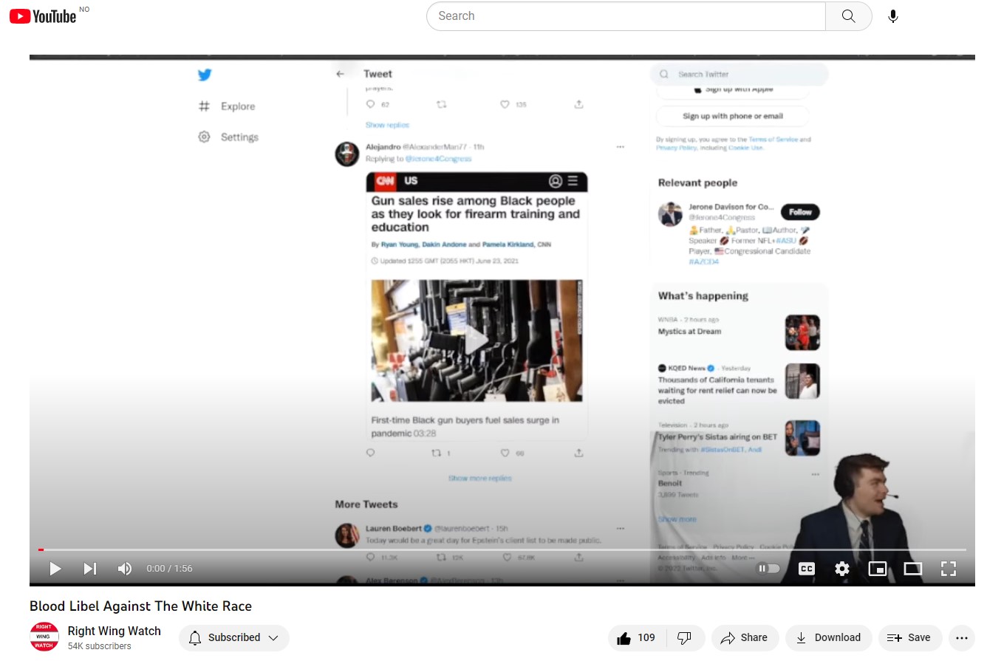Dislike the video
Image resolution: width=987 pixels, height=661 pixels.
tap(685, 638)
